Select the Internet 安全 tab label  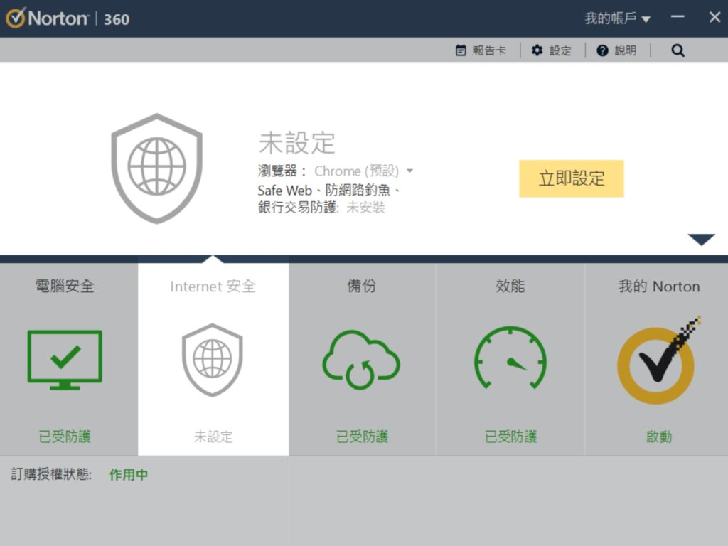pyautogui.click(x=213, y=286)
